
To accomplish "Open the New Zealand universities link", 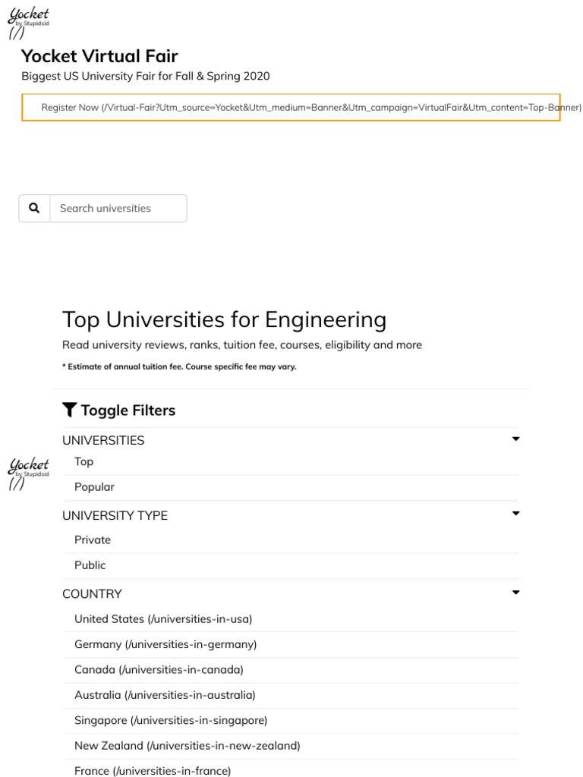I will click(x=187, y=746).
